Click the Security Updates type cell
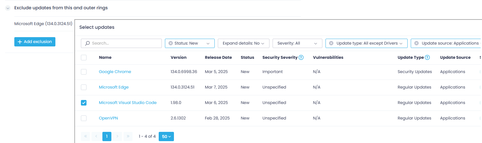 coord(415,72)
